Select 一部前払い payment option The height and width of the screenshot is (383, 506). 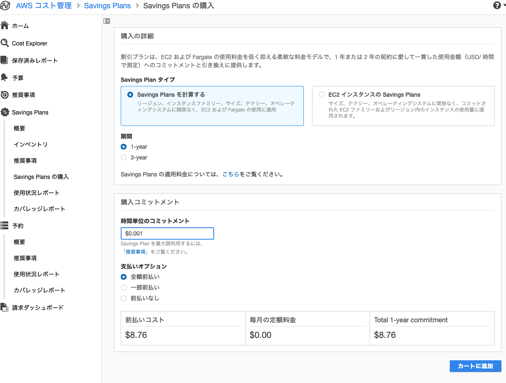tap(124, 288)
